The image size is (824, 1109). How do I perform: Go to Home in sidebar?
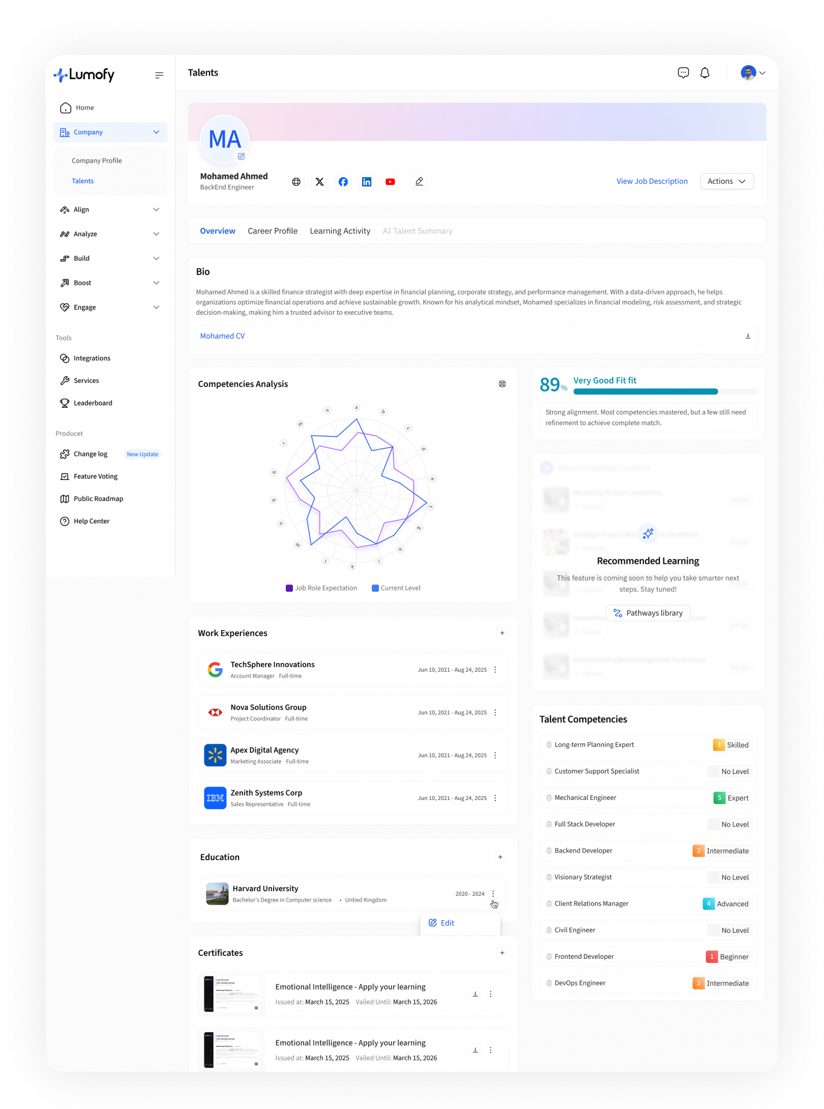(110, 108)
